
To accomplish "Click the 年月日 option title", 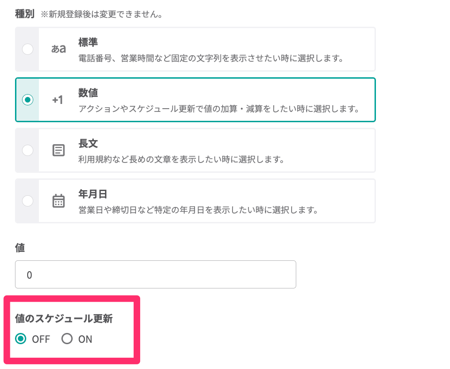I will [x=93, y=194].
